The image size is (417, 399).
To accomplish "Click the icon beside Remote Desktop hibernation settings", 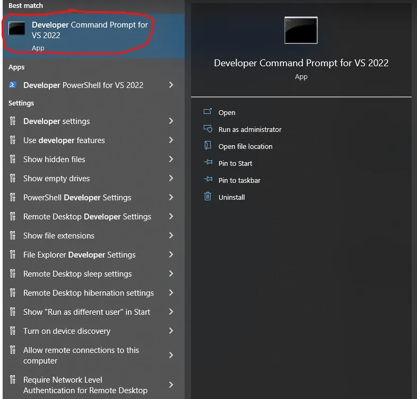I will point(13,292).
